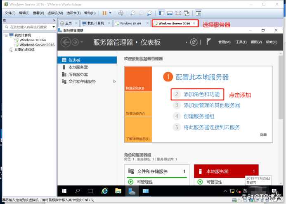Viewport: 286px width, 204px height.
Task: Select Windows 10 x64 in library tree
Action: (x=33, y=40)
